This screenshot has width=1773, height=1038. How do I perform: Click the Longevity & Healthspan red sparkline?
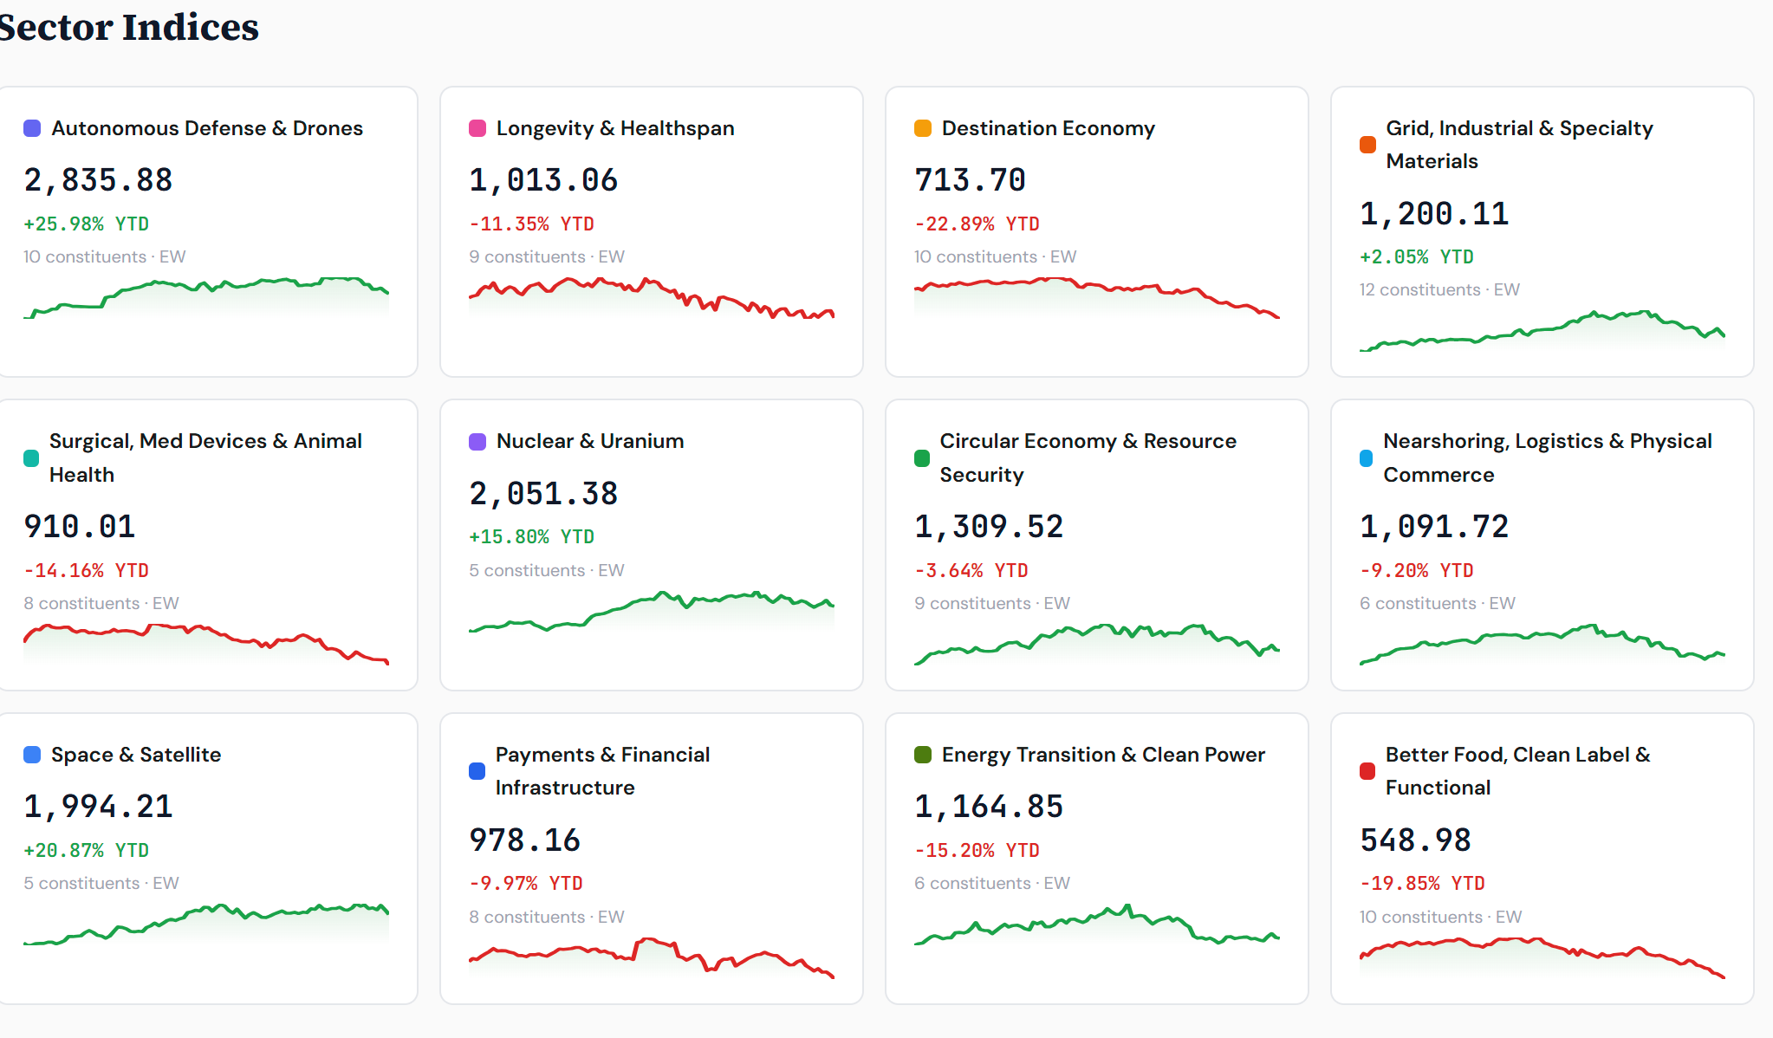click(x=651, y=297)
